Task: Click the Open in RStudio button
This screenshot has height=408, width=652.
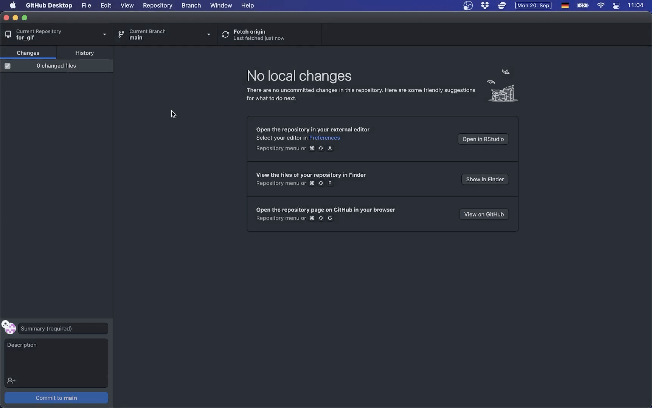Action: pyautogui.click(x=483, y=139)
